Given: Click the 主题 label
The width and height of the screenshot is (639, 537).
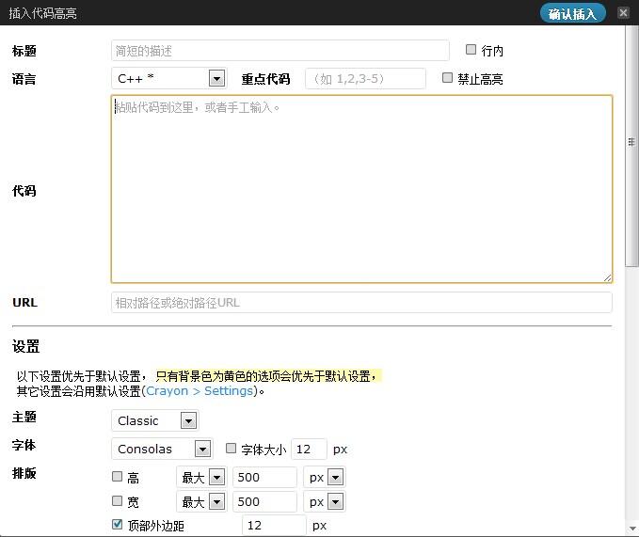Looking at the screenshot, I should click(x=24, y=417).
